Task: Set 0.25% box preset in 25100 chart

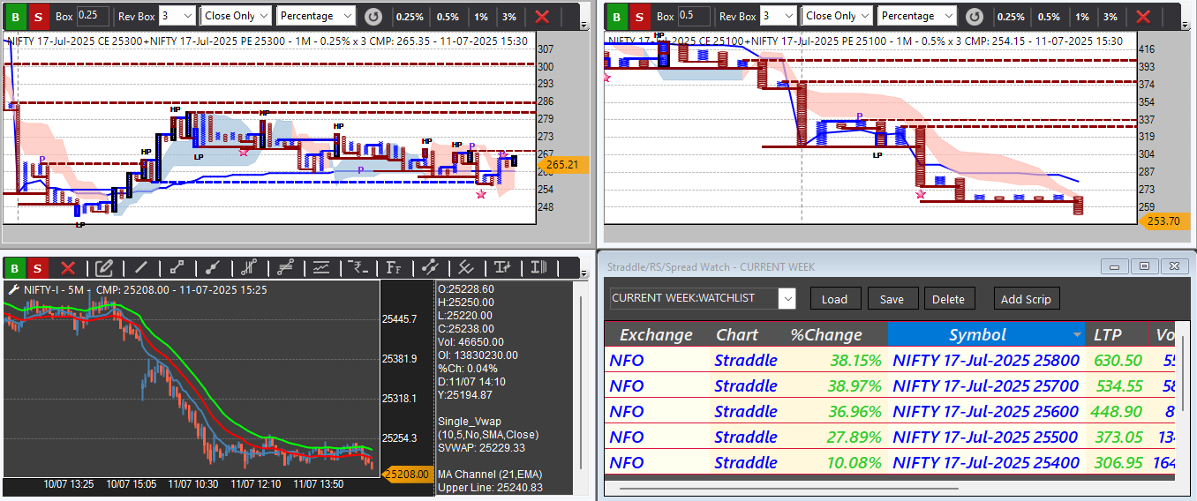Action: tap(1010, 17)
